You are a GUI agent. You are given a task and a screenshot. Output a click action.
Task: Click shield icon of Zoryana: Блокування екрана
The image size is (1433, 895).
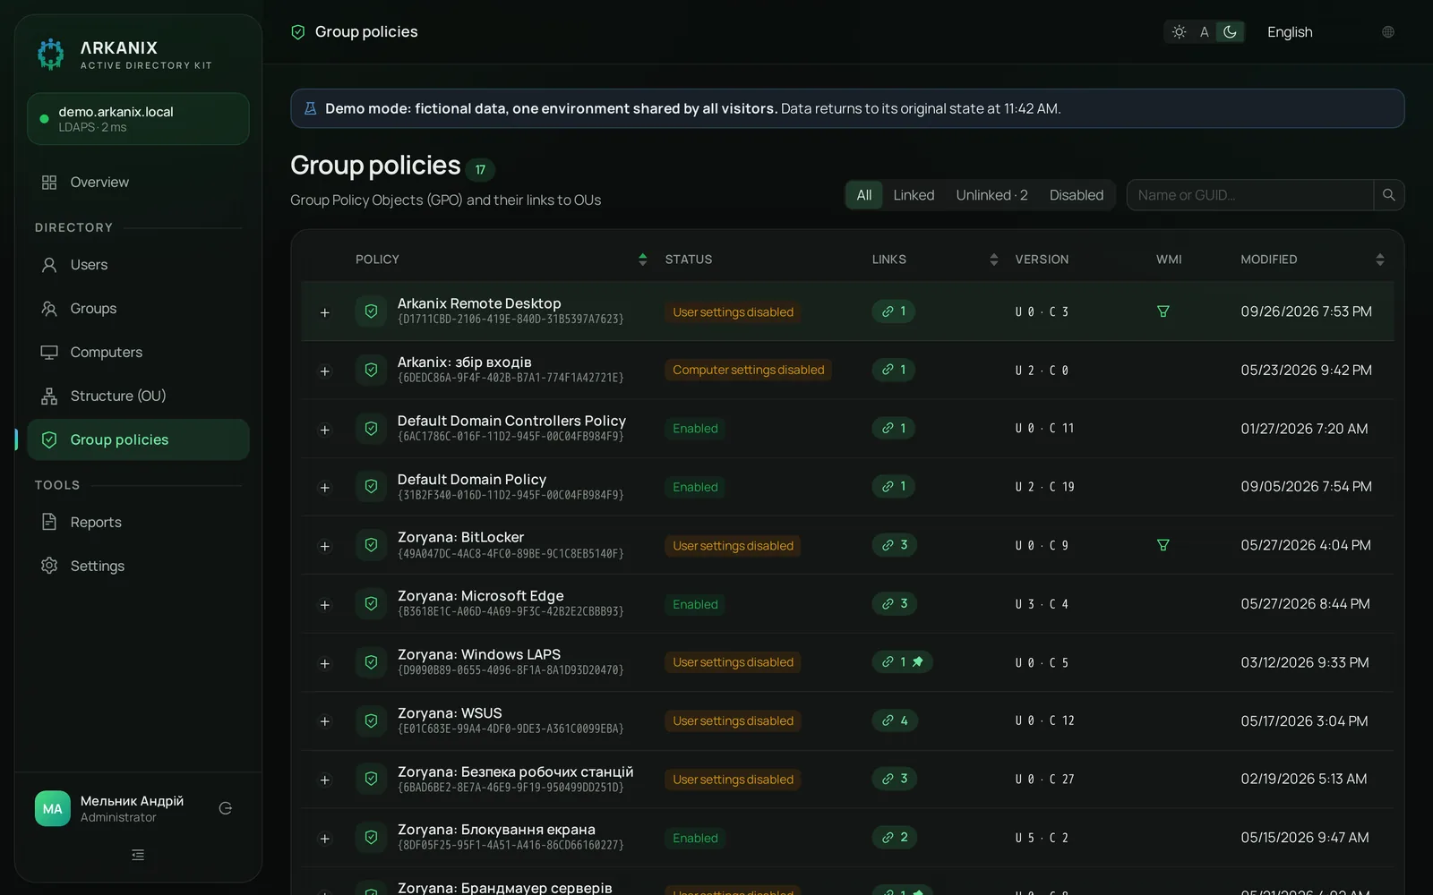(371, 838)
